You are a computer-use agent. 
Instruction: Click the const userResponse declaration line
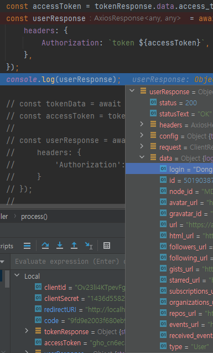pos(106,18)
